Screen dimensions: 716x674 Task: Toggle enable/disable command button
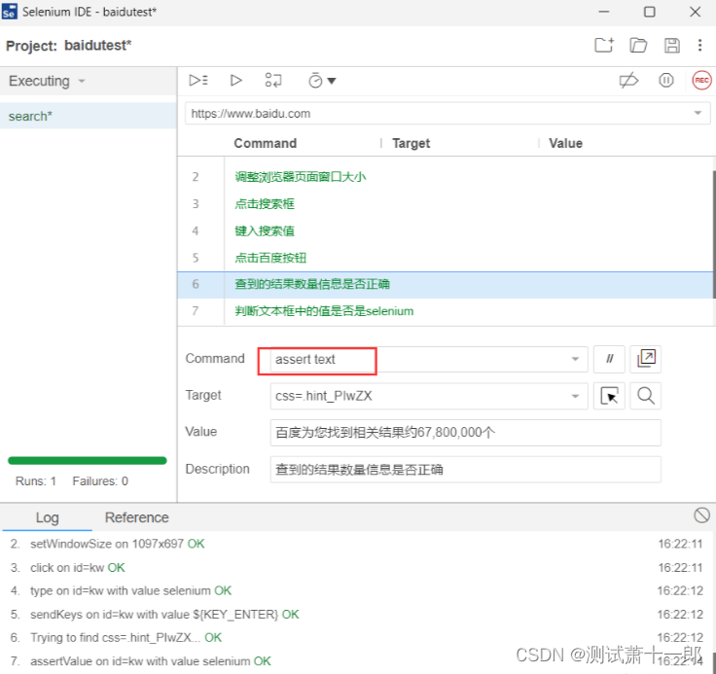pyautogui.click(x=609, y=359)
